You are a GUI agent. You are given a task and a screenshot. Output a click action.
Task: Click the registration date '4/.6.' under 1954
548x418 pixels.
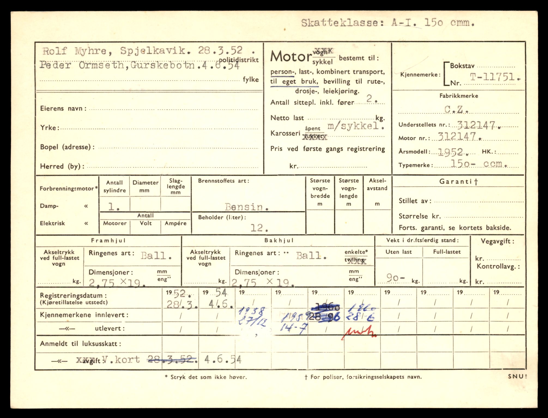[x=221, y=304]
